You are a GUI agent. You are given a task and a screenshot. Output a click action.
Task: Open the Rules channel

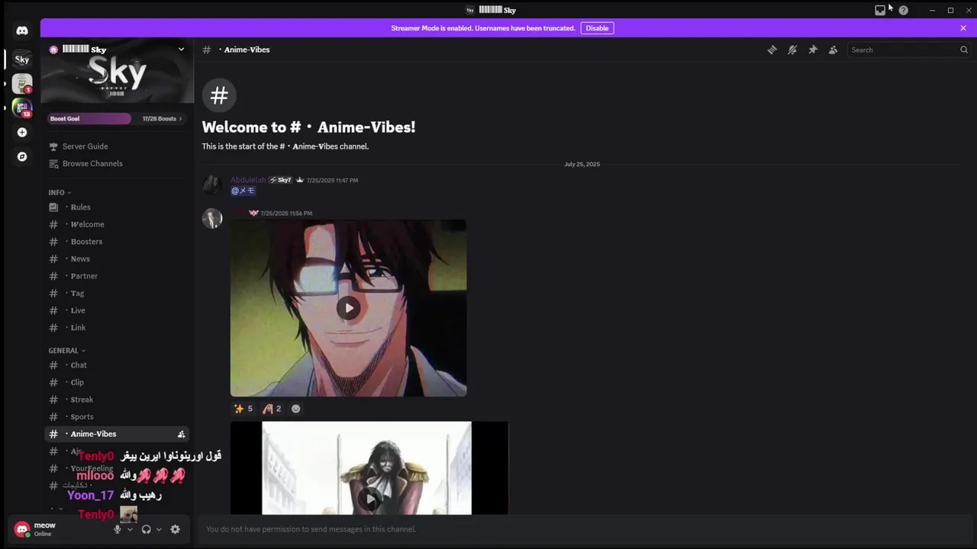coord(117,207)
